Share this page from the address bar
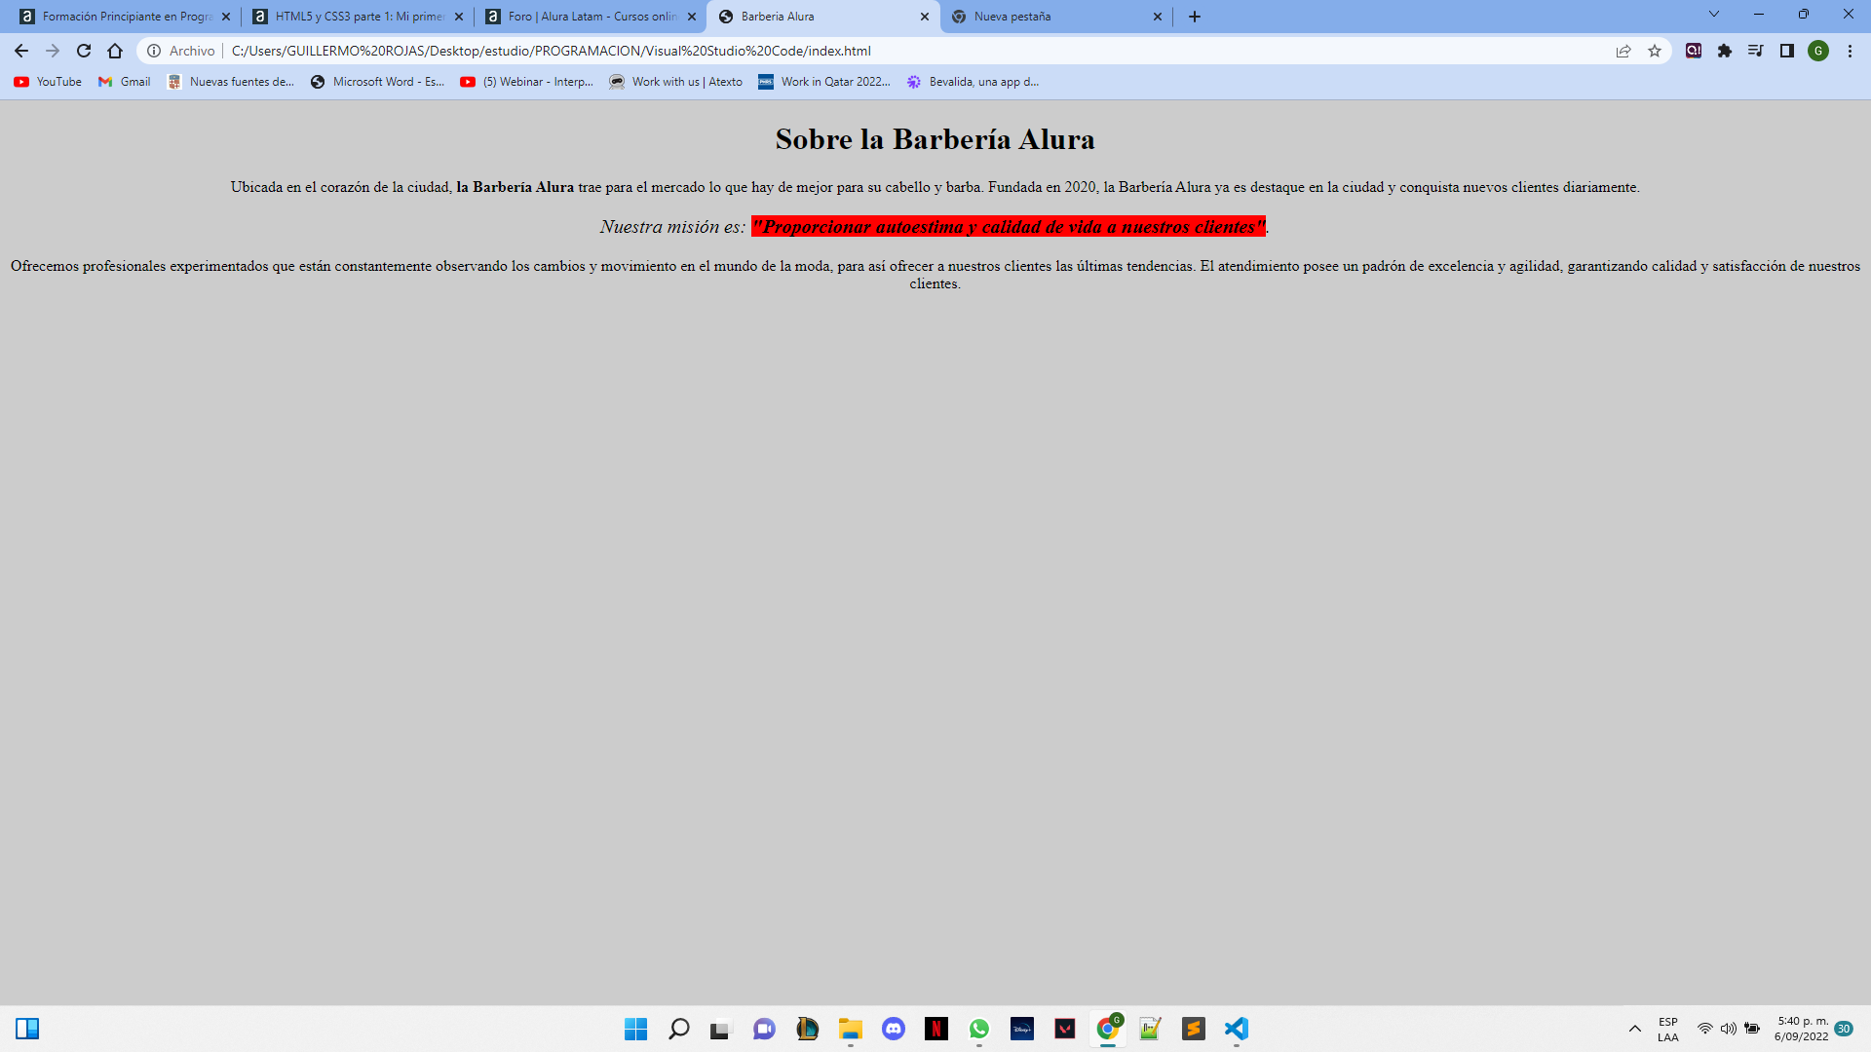The image size is (1871, 1052). [x=1623, y=51]
